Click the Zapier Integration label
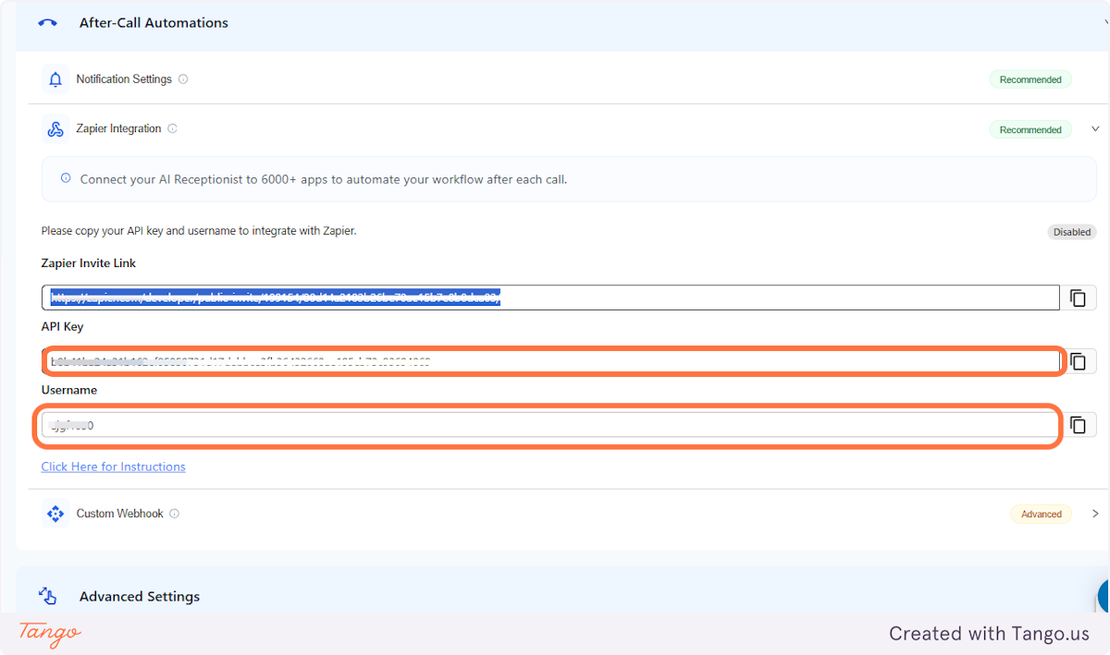The width and height of the screenshot is (1110, 655). click(118, 129)
